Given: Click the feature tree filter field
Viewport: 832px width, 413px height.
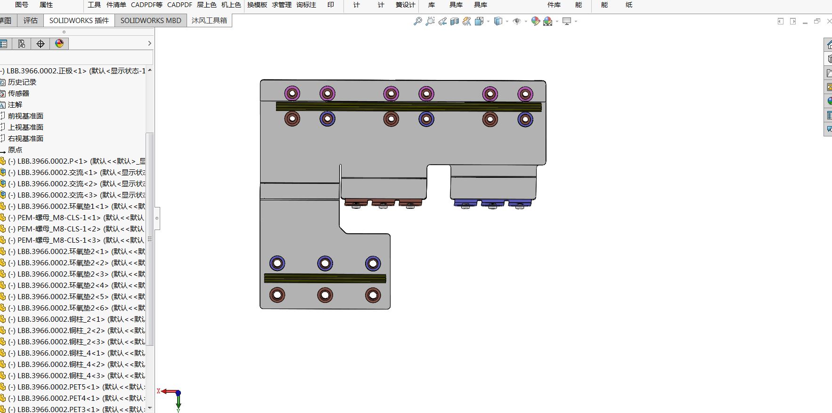Looking at the screenshot, I should (76, 57).
